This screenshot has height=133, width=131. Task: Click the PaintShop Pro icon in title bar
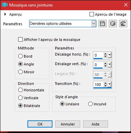tap(5, 5)
